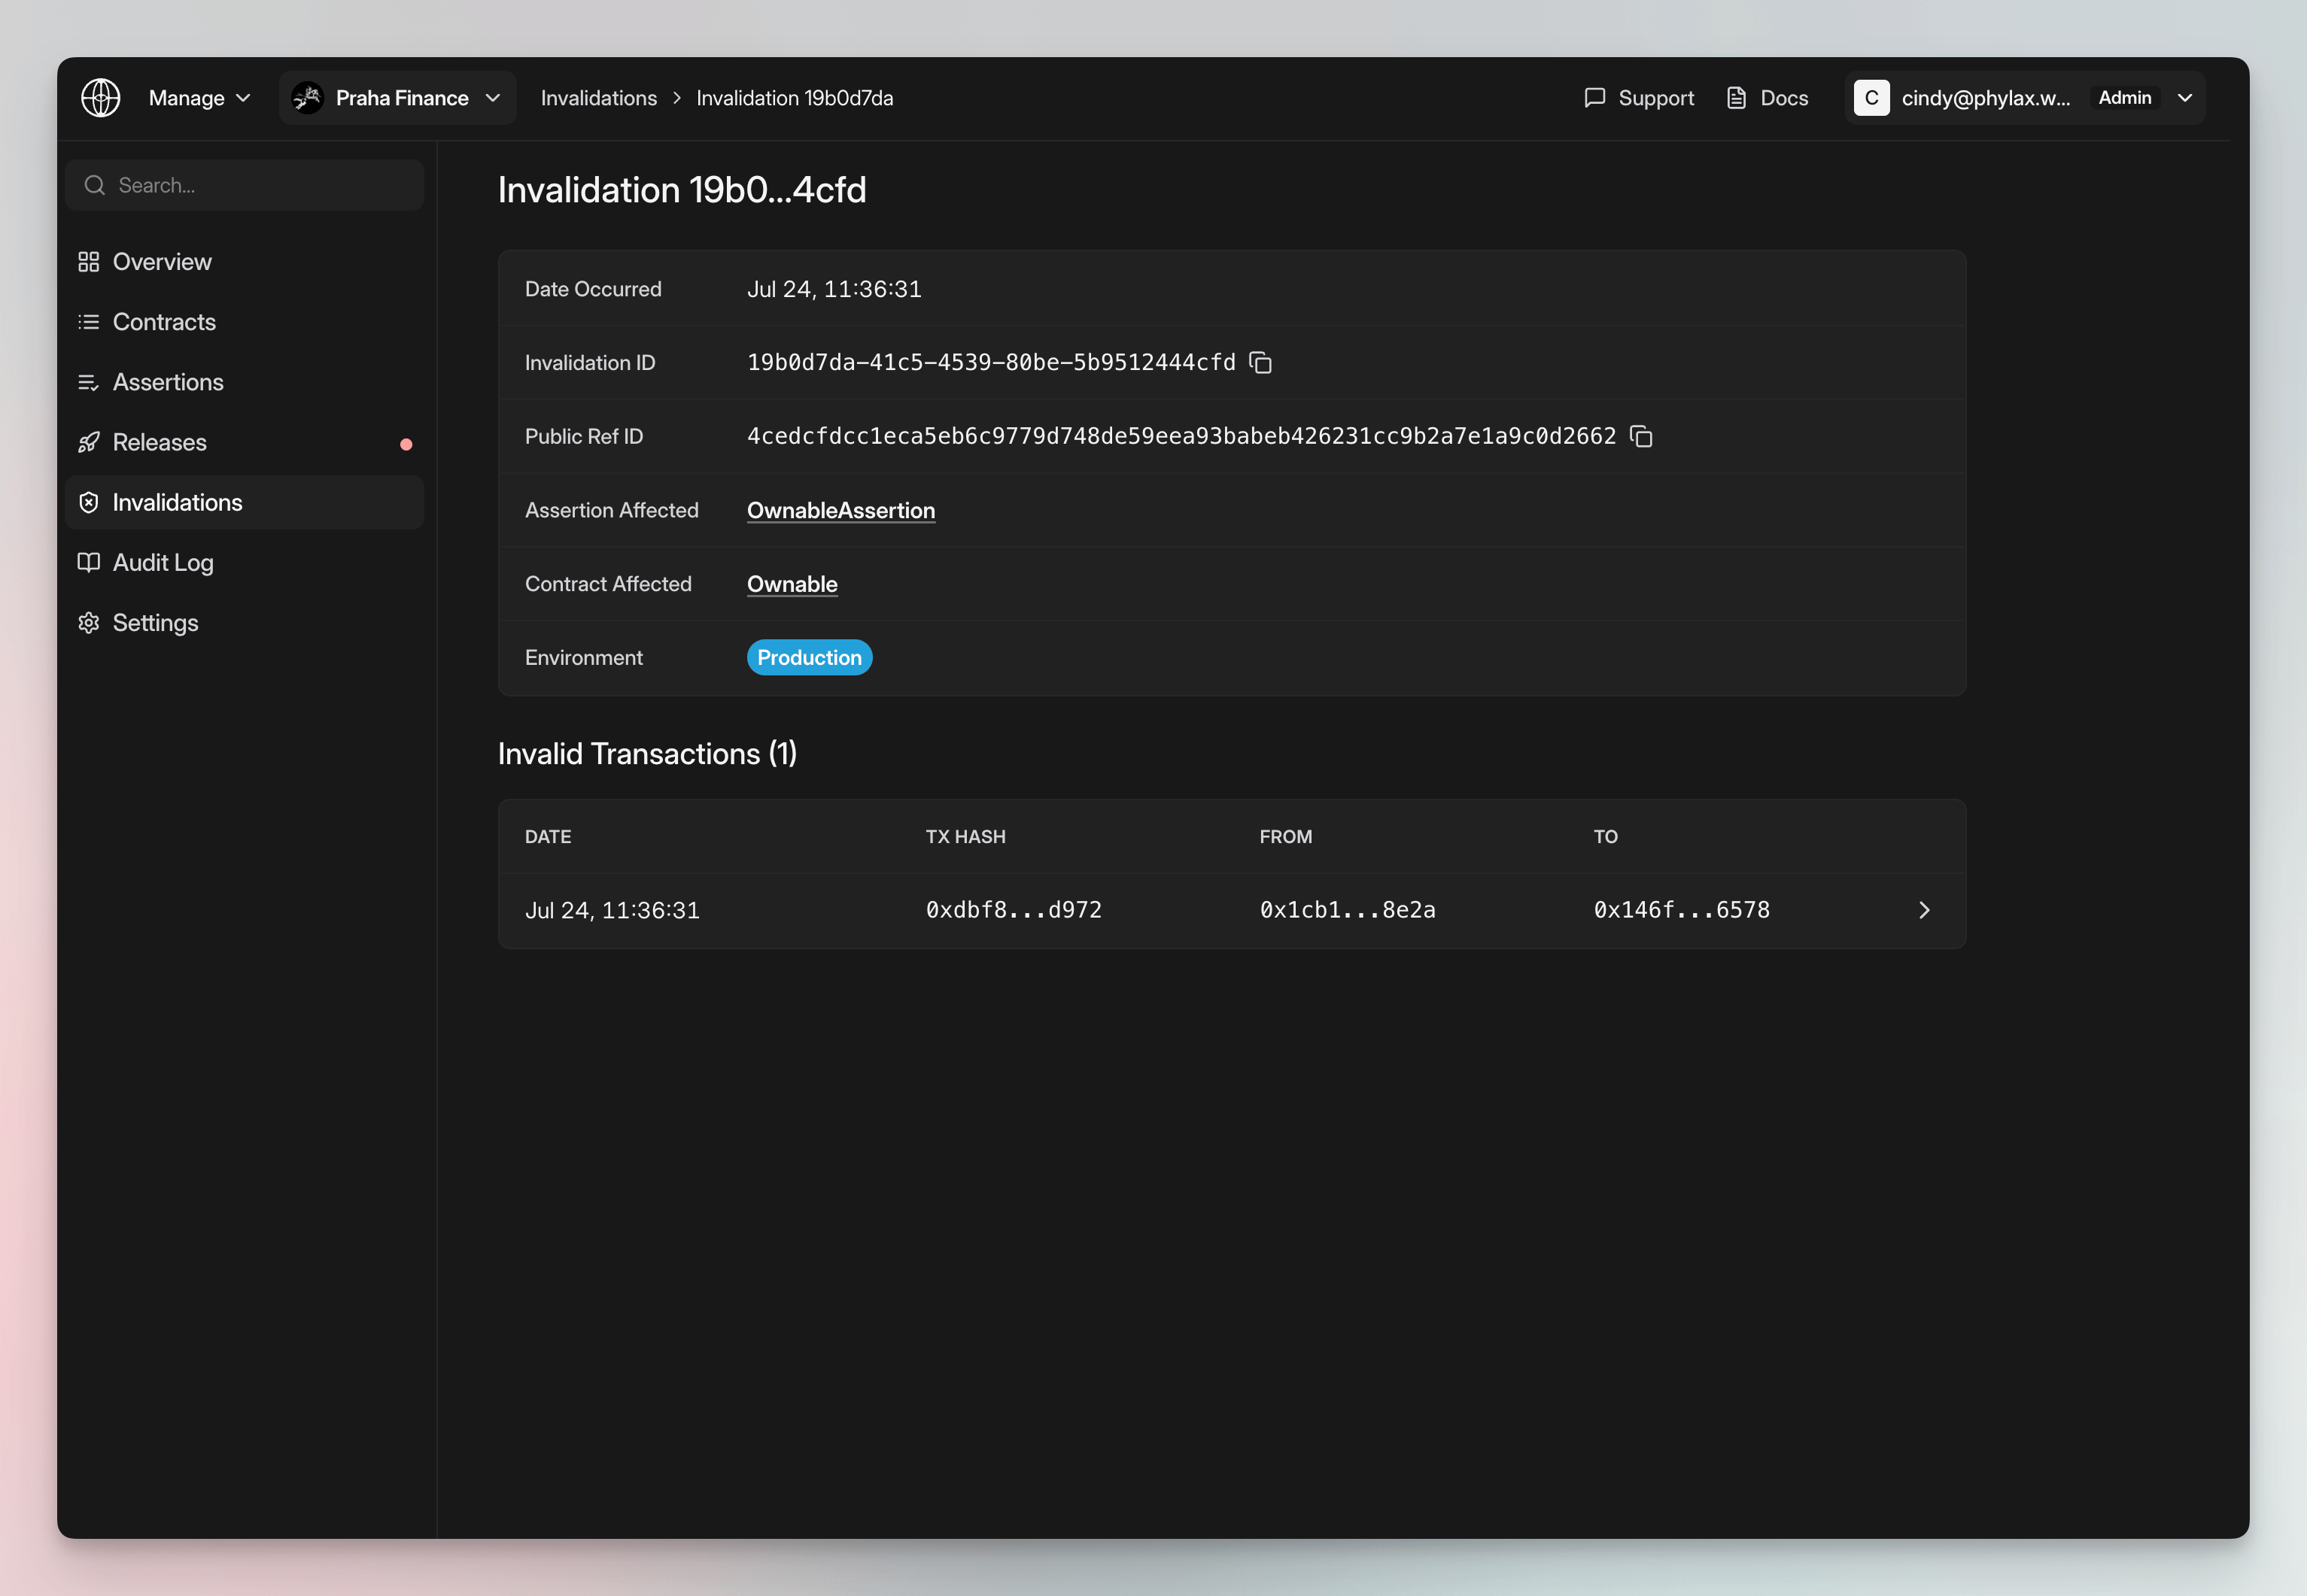
Task: Click tx hash 0xdbf8...d972
Action: 1013,910
